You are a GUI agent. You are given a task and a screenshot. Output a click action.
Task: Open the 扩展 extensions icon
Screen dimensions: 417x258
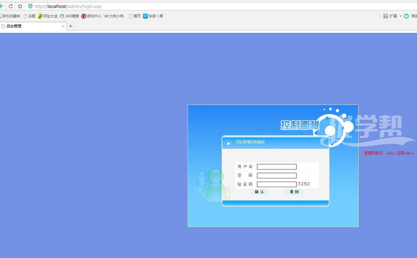(386, 16)
